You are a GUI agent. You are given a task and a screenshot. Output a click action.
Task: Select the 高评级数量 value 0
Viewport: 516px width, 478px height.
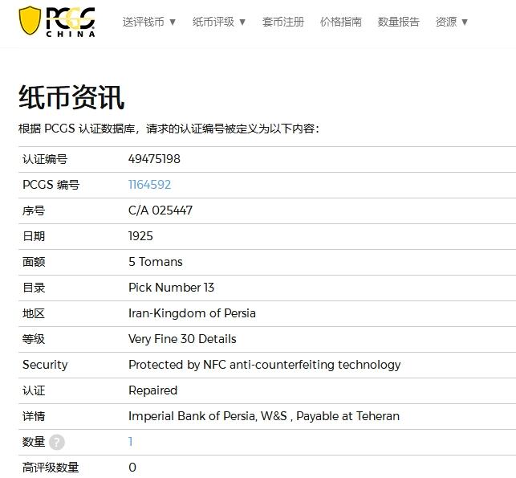132,468
